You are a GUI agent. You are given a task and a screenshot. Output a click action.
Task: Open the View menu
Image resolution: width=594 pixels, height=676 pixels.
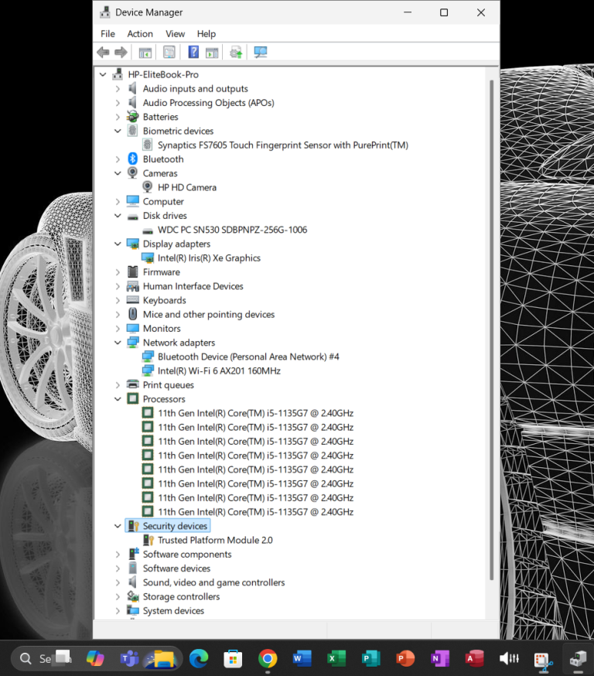click(175, 34)
